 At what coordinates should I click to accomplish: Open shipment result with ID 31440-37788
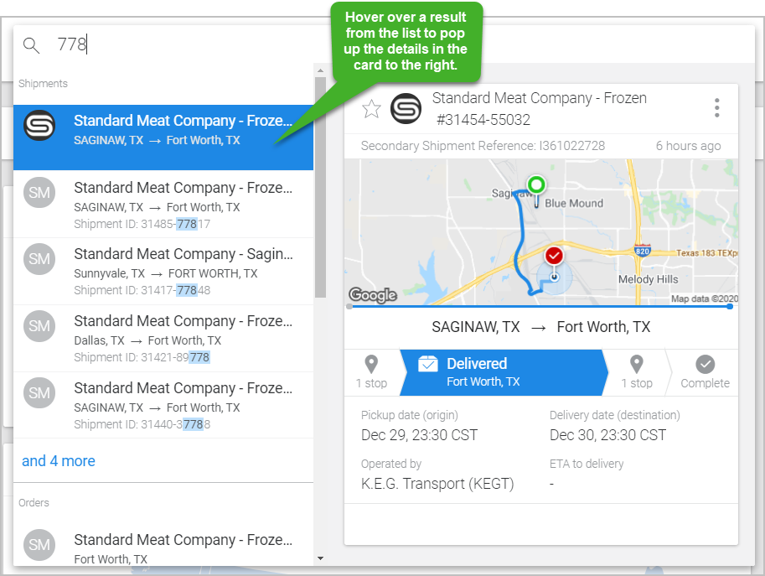(x=163, y=405)
